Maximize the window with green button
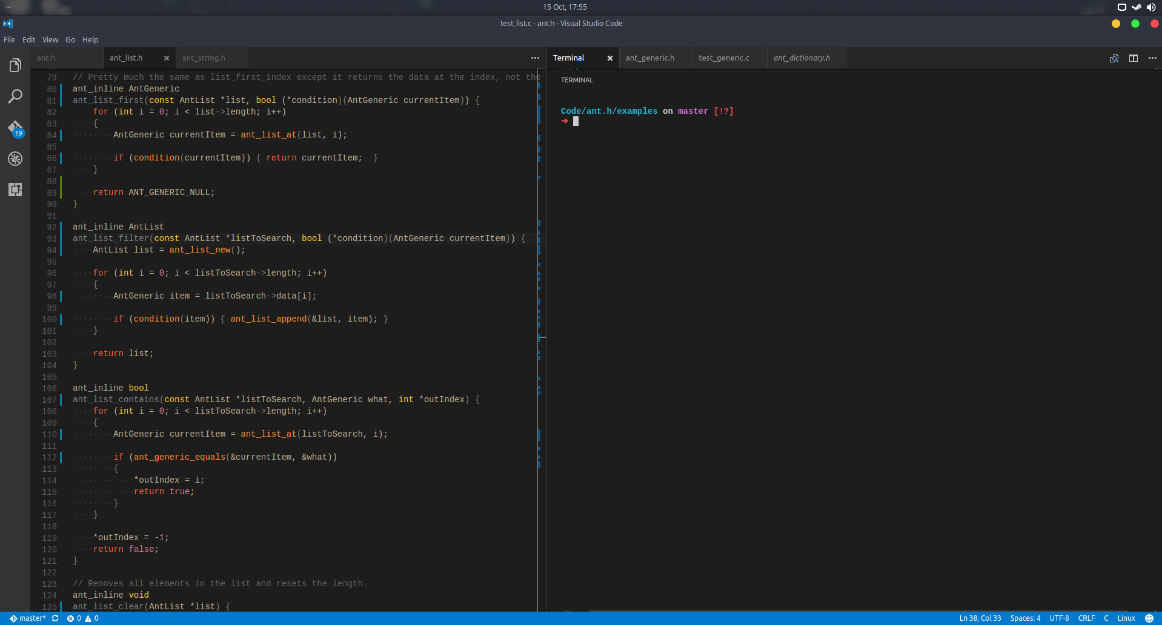This screenshot has height=625, width=1162. (x=1135, y=24)
